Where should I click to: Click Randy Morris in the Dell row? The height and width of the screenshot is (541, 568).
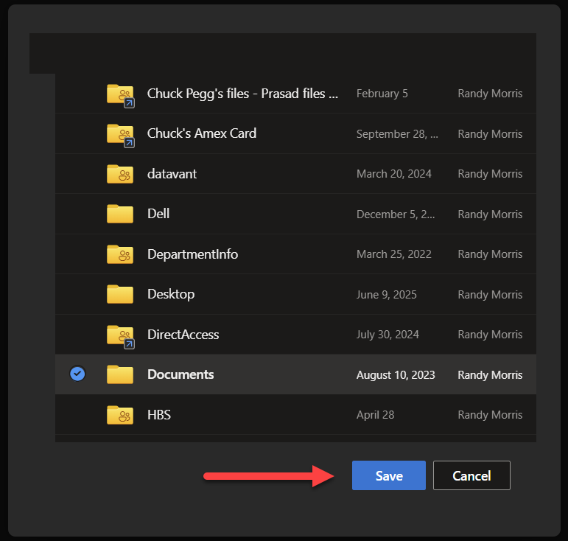(x=490, y=214)
